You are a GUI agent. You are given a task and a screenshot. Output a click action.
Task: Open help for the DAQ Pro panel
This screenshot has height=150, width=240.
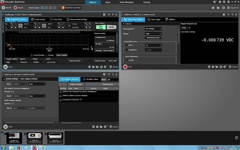click(x=104, y=74)
